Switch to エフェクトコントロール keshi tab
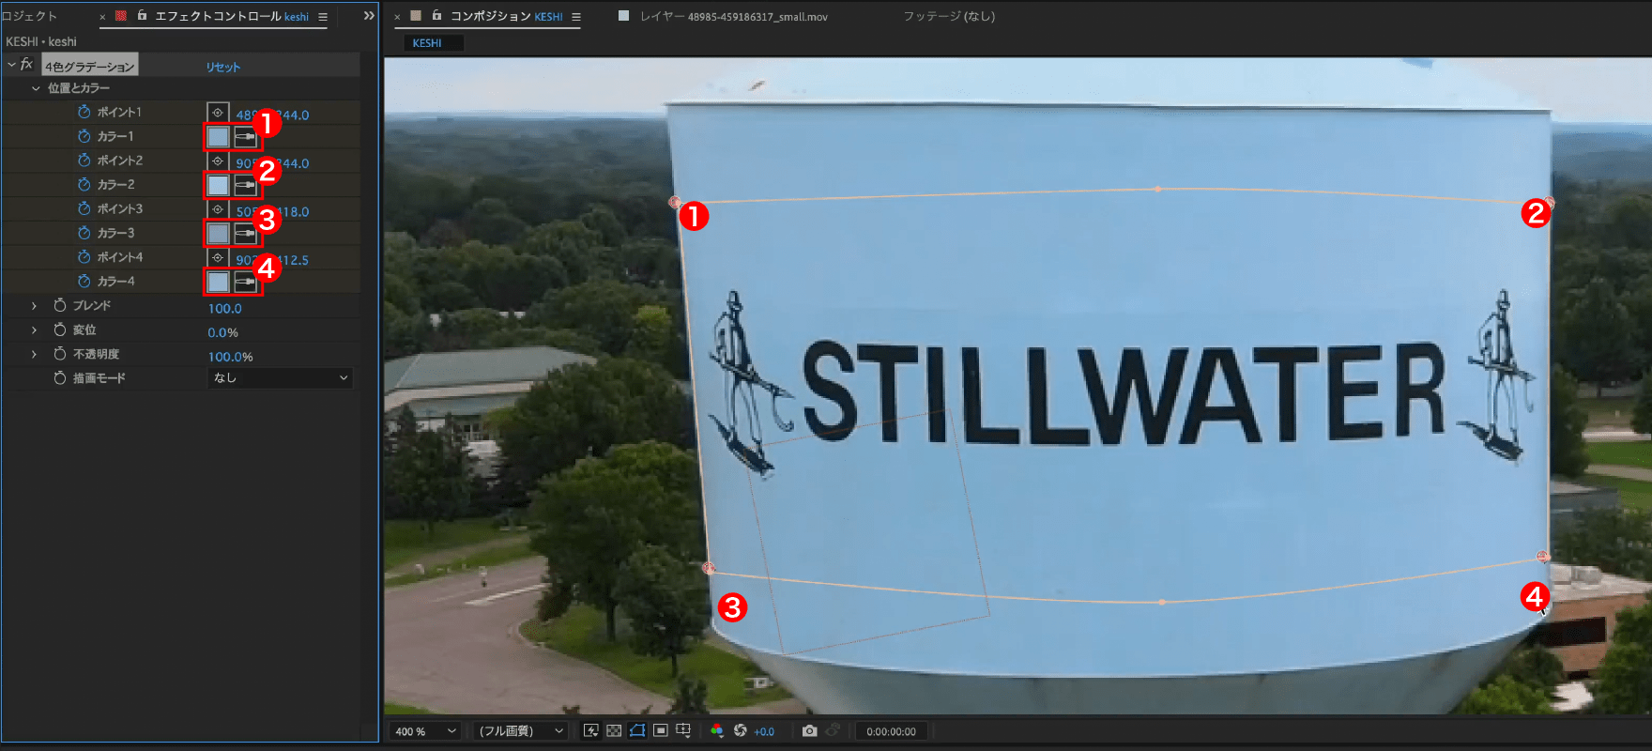The height and width of the screenshot is (751, 1652). tap(231, 16)
